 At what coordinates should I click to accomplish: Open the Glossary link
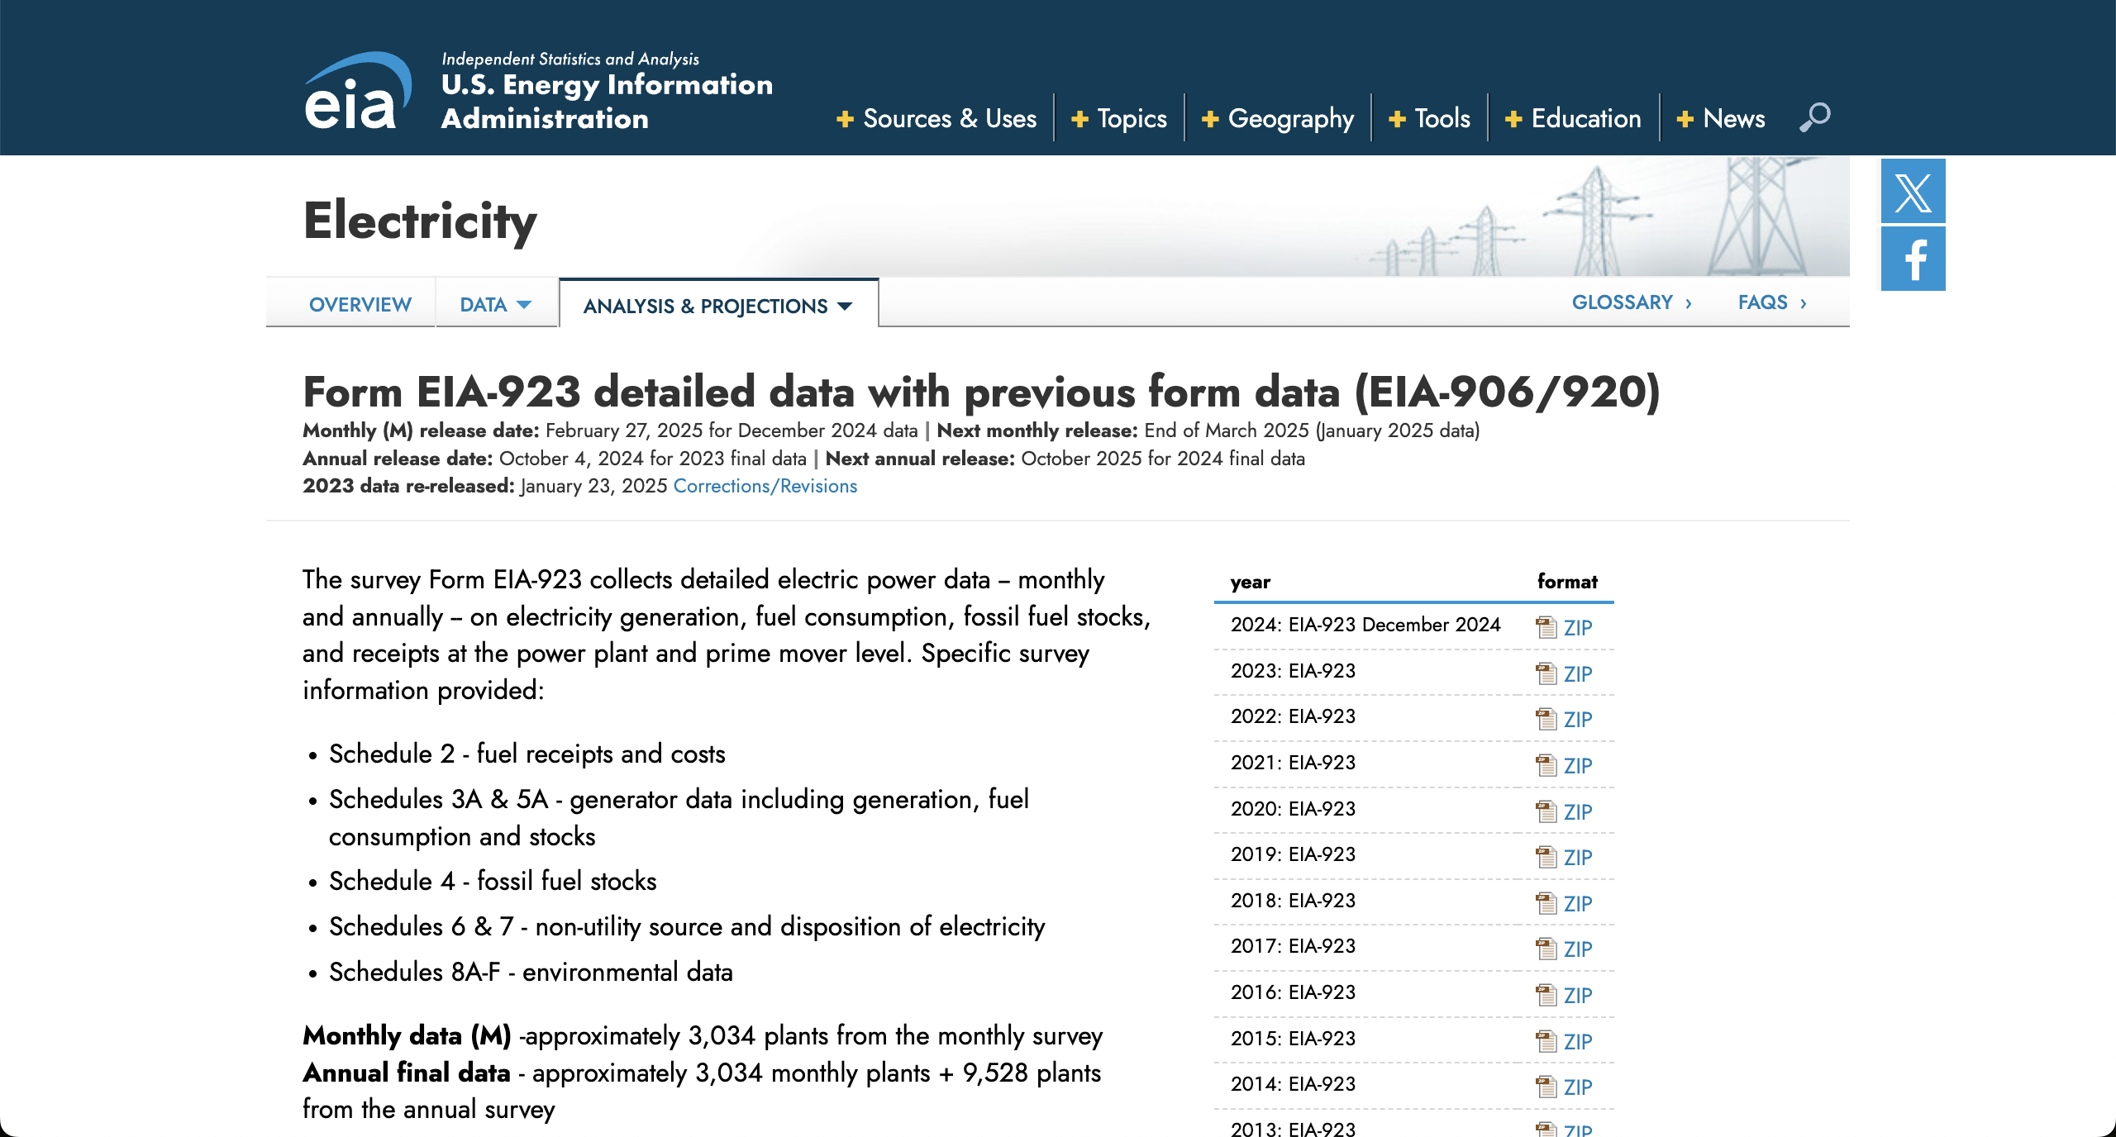tap(1632, 302)
